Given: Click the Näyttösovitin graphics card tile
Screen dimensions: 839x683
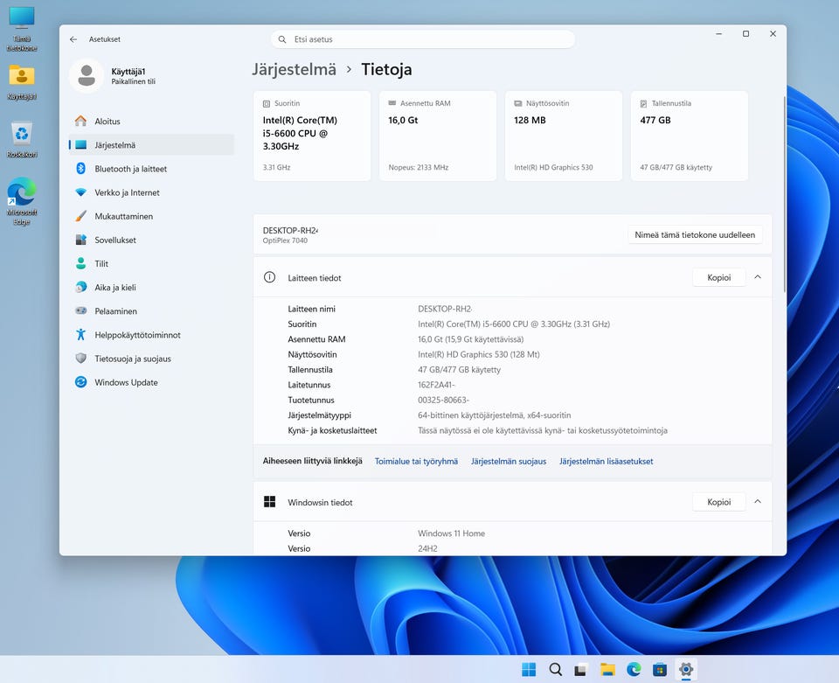Looking at the screenshot, I should 564,136.
